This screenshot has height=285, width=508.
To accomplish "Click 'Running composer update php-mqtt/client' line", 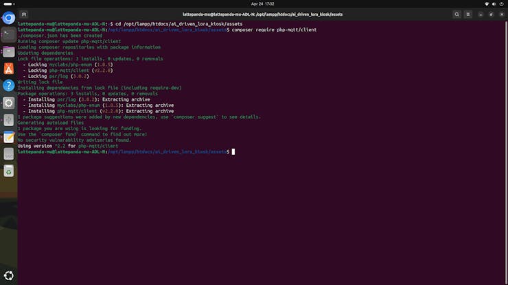I will 69,41.
